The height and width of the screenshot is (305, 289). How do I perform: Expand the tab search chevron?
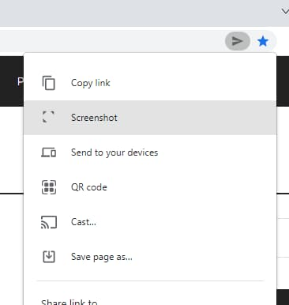point(285,11)
